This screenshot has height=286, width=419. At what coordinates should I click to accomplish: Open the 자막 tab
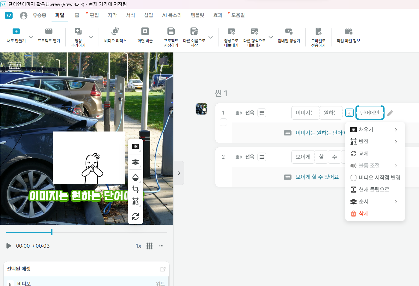click(112, 15)
